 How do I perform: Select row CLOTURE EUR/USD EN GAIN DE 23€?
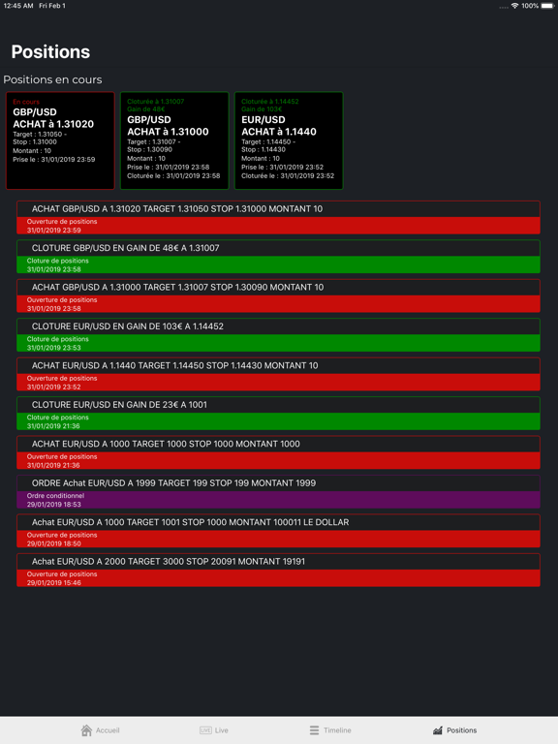(279, 414)
